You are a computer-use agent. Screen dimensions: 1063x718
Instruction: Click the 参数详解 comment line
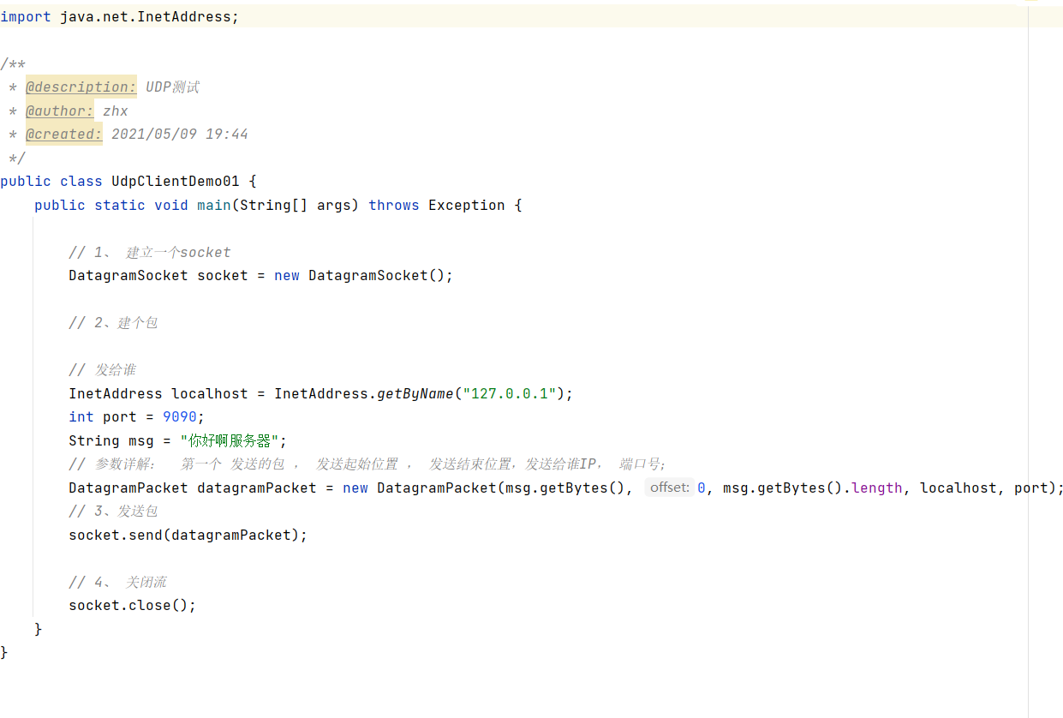tap(367, 464)
